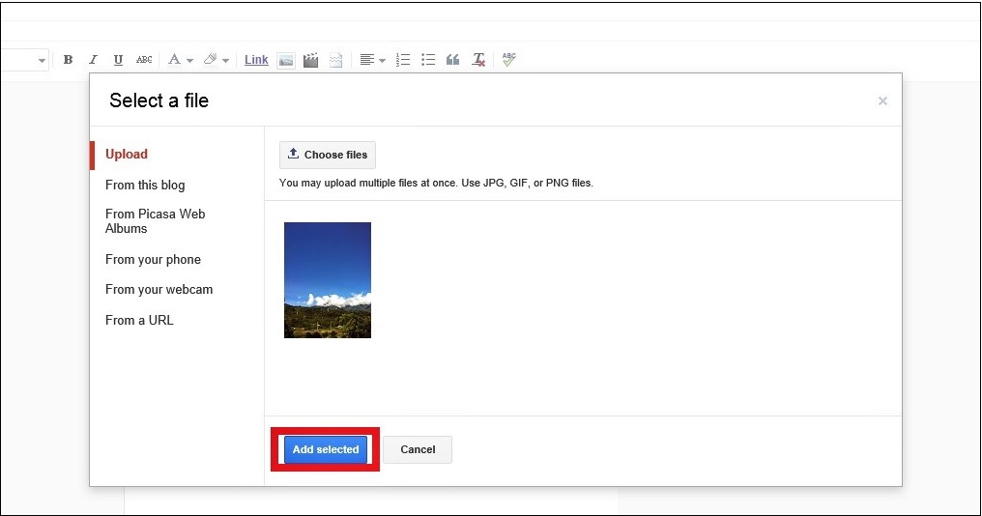Toggle bold formatting in toolbar
The width and height of the screenshot is (982, 516).
[x=68, y=60]
